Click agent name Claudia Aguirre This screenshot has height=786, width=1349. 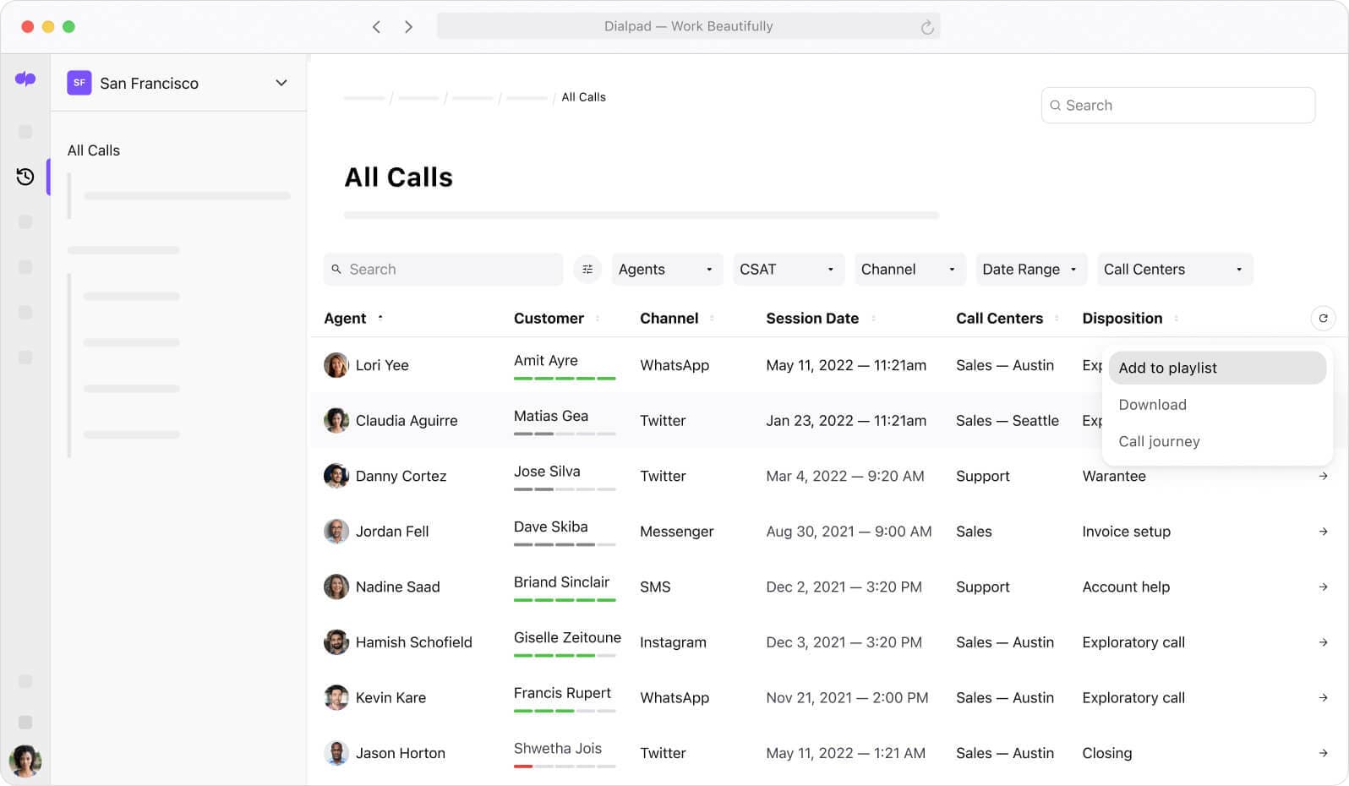pyautogui.click(x=406, y=421)
